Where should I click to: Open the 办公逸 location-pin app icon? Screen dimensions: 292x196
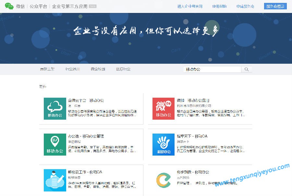tap(55, 144)
